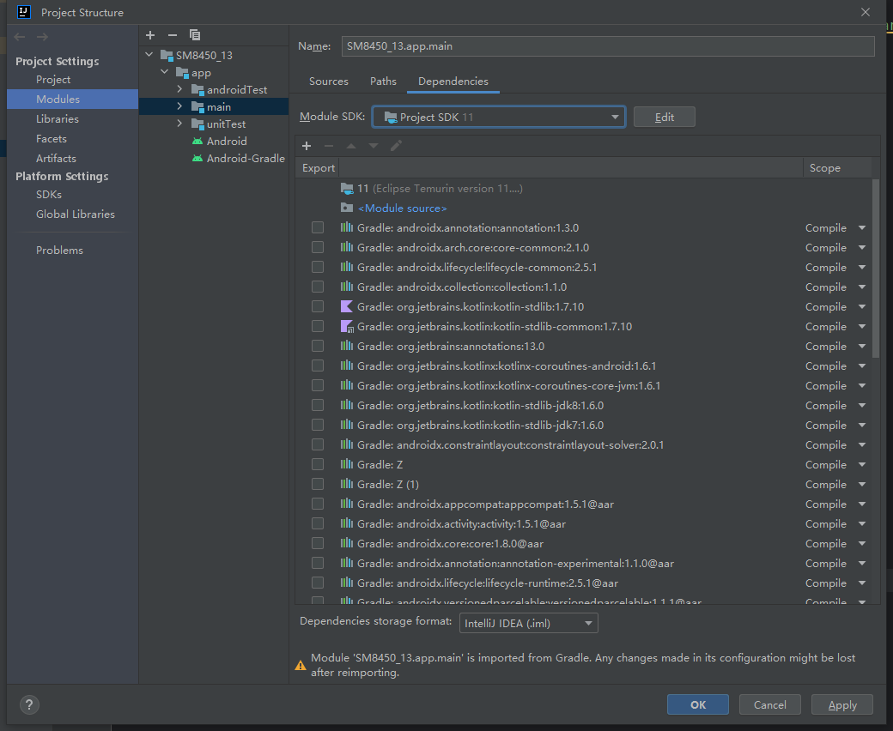Click the forward navigation arrow
Image resolution: width=893 pixels, height=731 pixels.
42,37
